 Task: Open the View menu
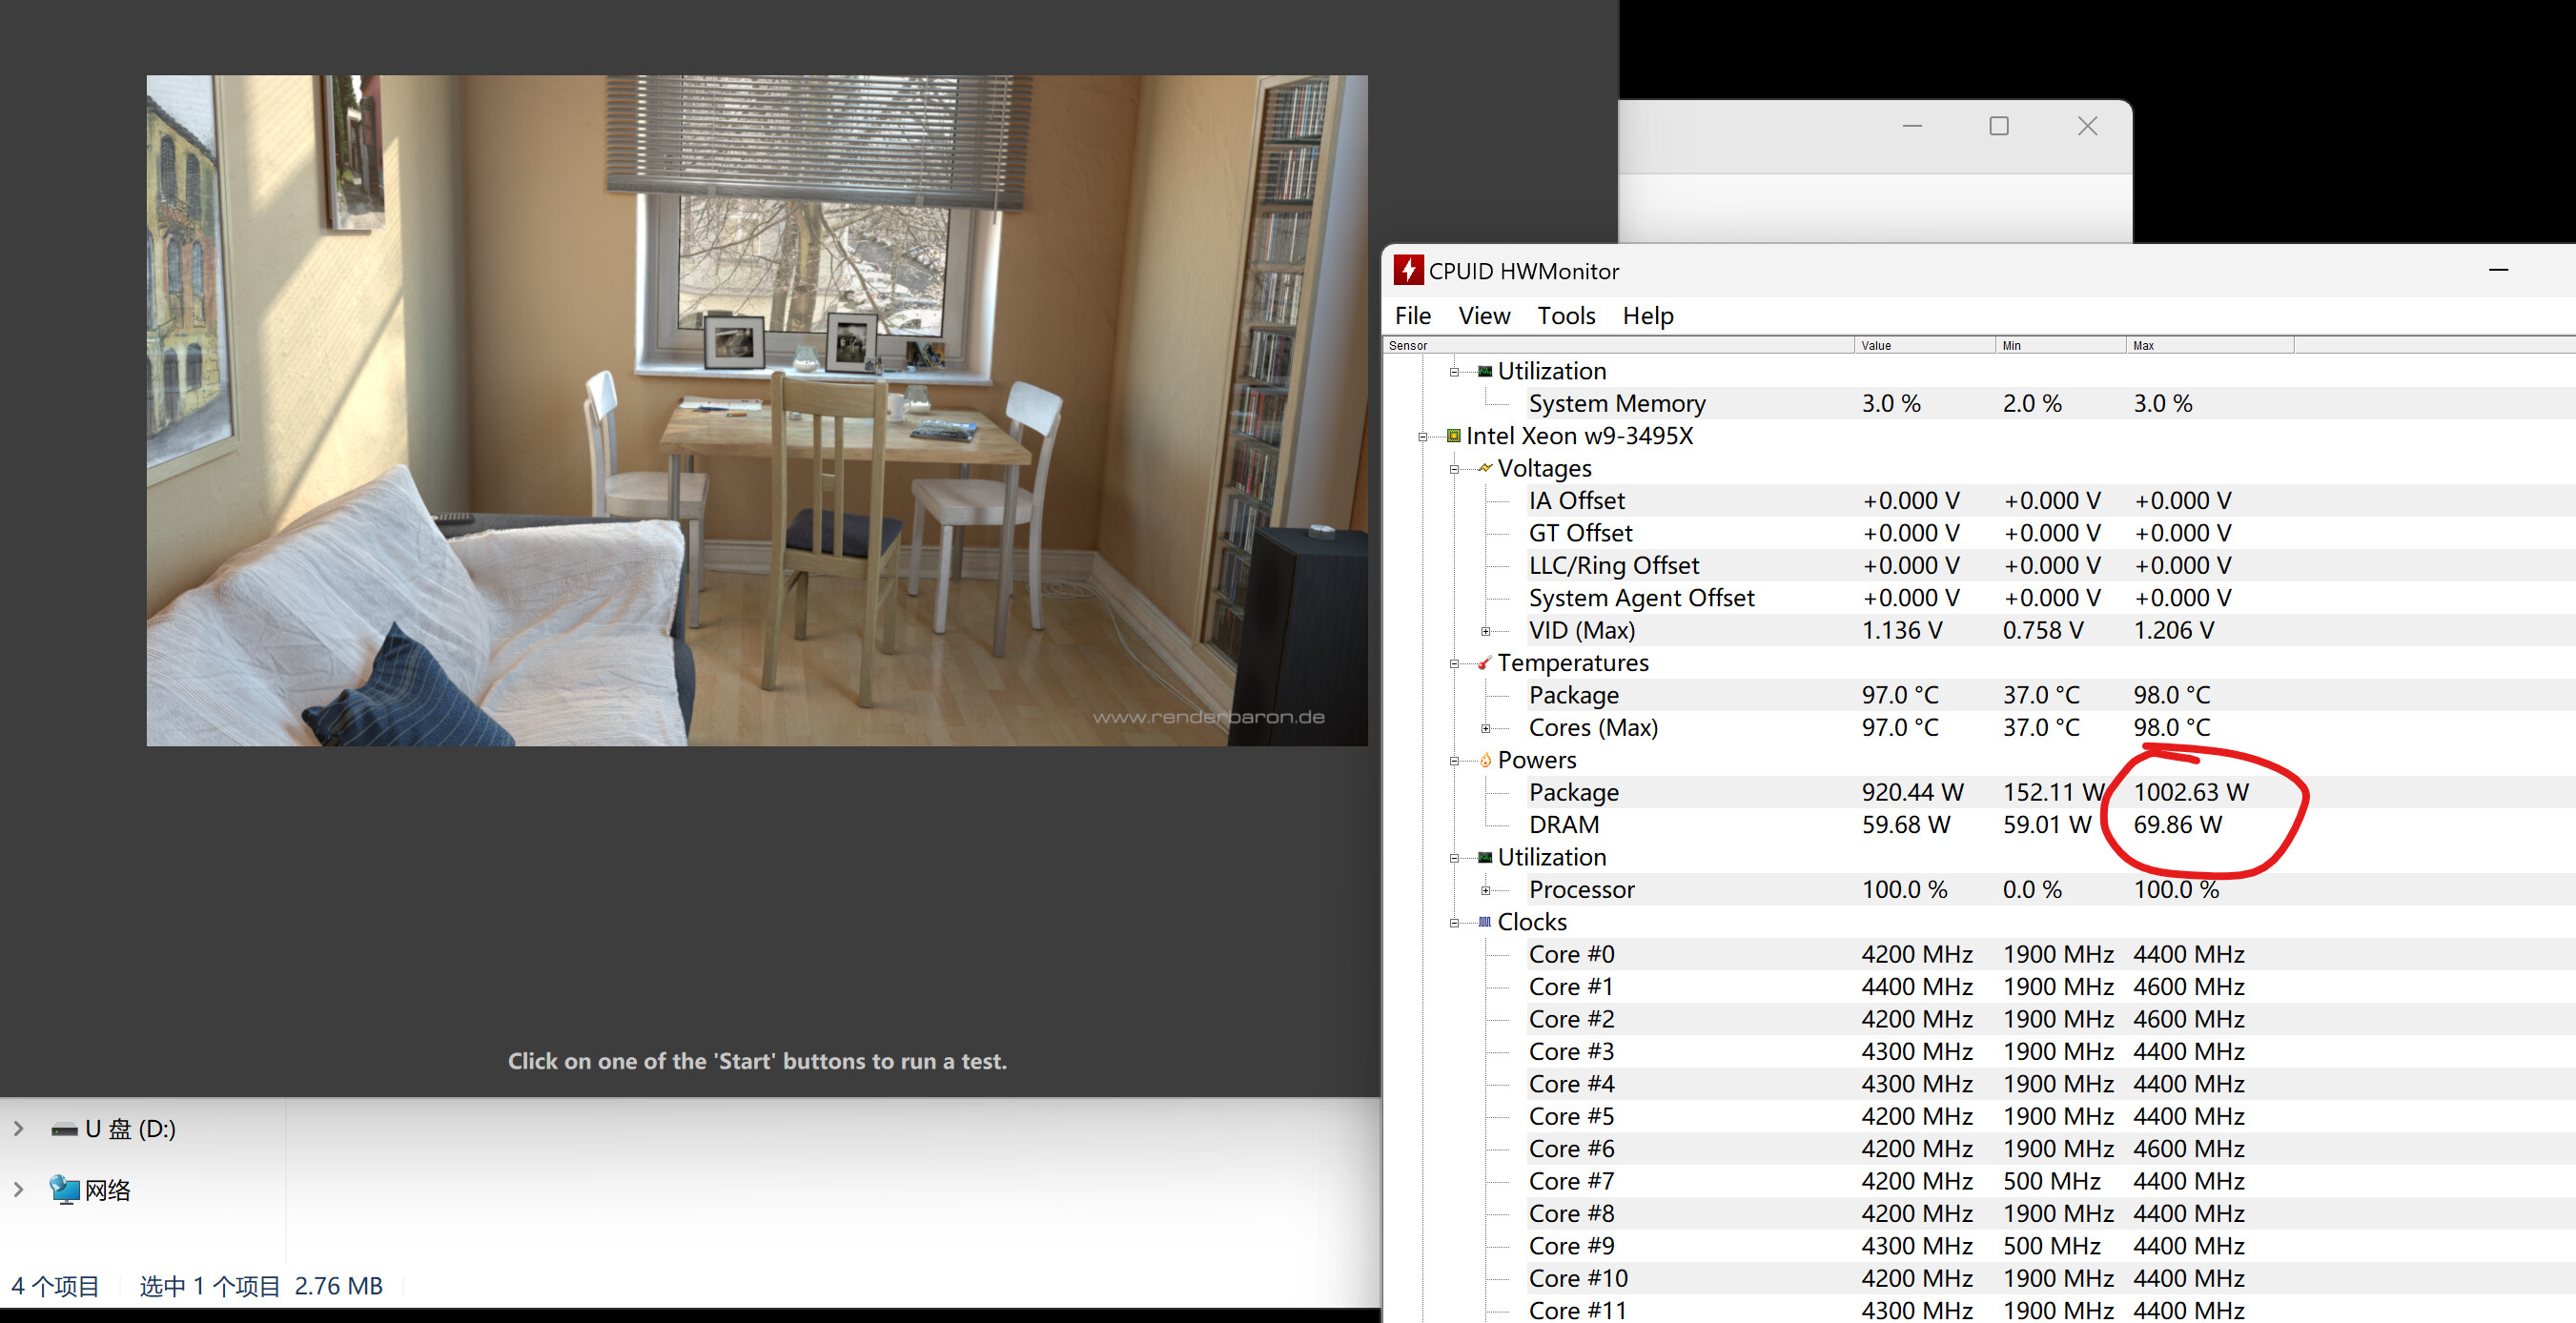point(1483,316)
